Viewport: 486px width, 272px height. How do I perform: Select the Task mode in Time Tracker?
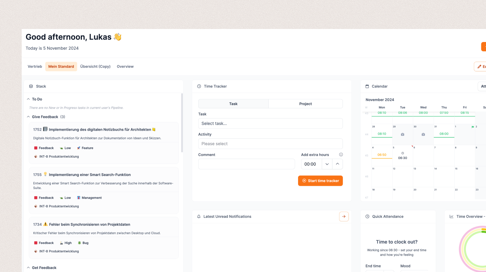point(233,104)
